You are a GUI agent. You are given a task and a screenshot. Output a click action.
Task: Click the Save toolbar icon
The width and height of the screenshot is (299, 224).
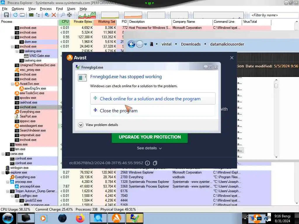pos(6,15)
